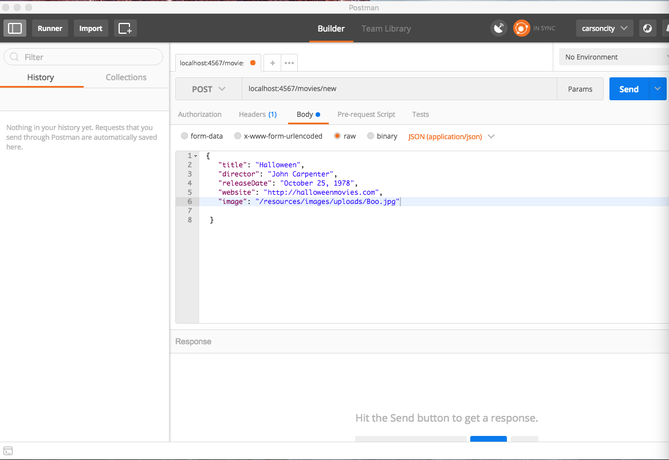Screen dimensions: 669x460
Task: Click line number 7 in editor gutter
Action: tap(190, 211)
